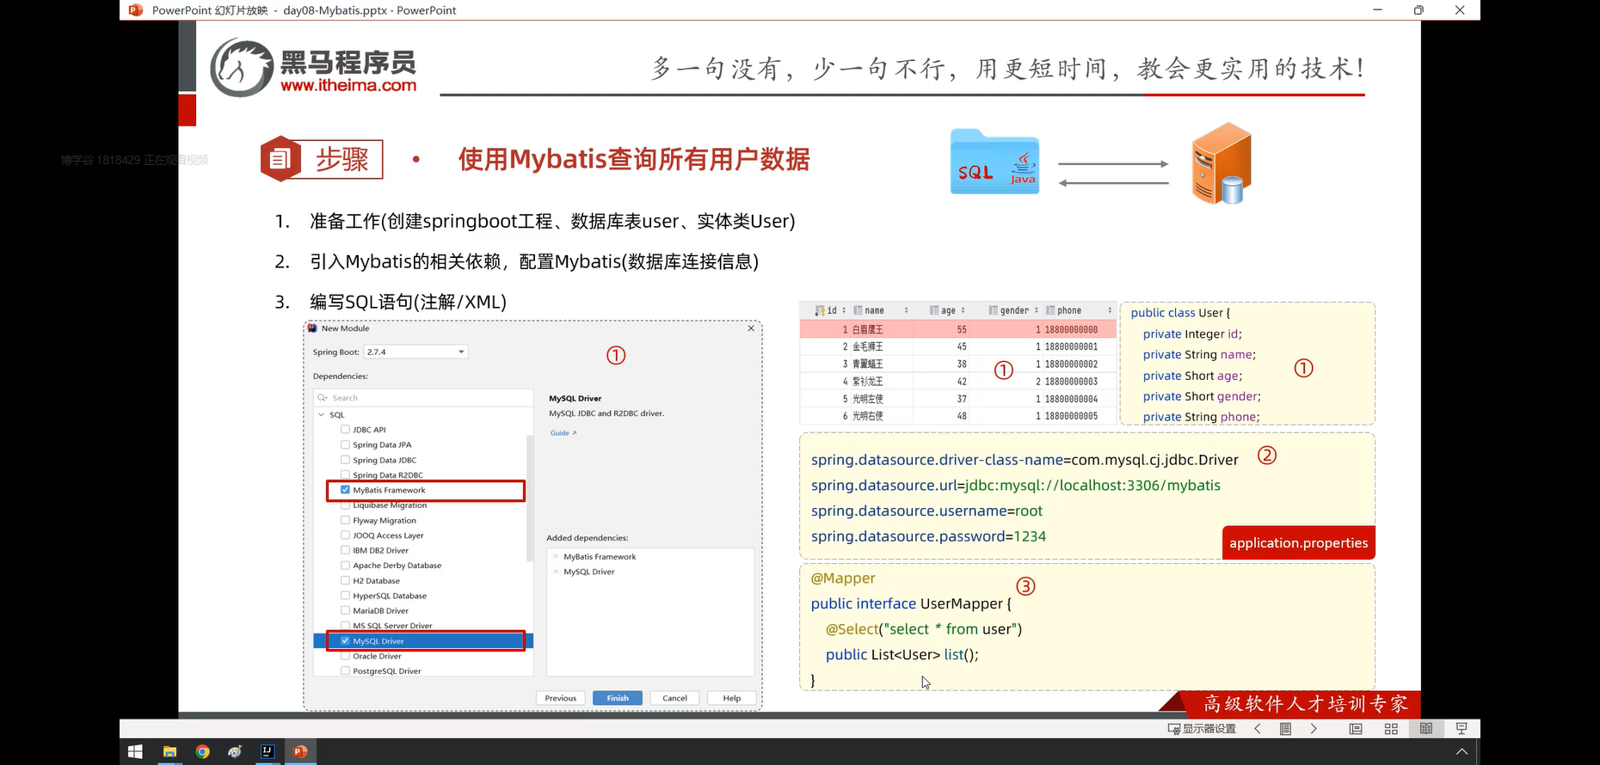
Task: Open the see-all-slides list icon
Action: (x=1285, y=729)
